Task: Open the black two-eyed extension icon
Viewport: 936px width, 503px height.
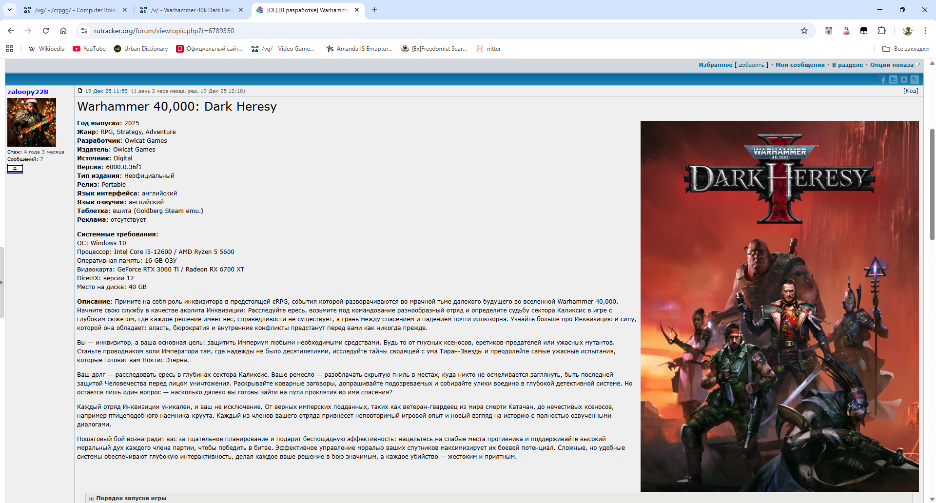Action: [864, 31]
